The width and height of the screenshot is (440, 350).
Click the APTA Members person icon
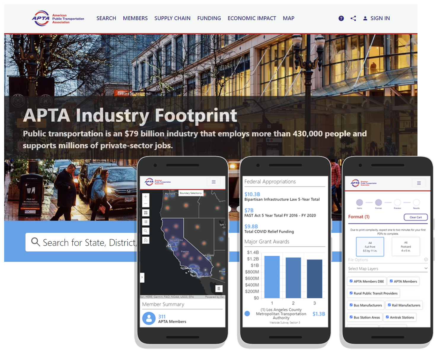point(149,318)
